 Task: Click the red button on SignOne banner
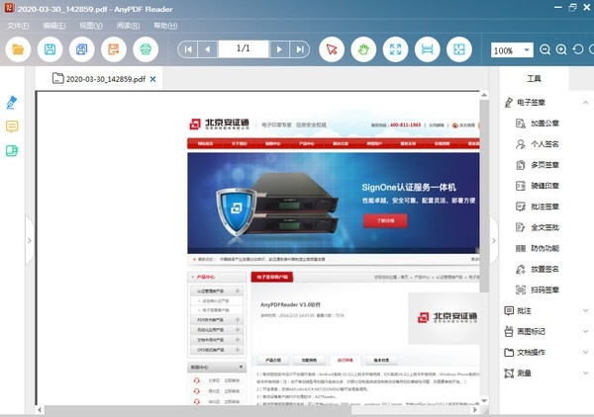pos(385,220)
